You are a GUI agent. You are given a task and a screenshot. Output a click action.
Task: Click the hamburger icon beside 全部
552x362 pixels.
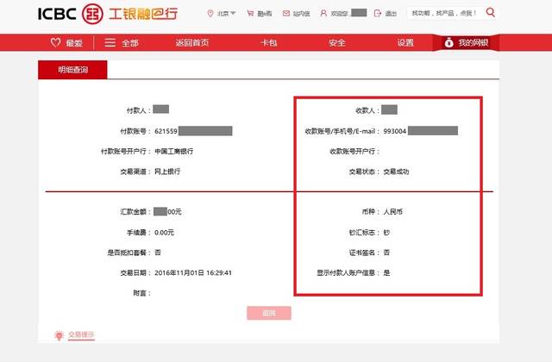(x=110, y=42)
